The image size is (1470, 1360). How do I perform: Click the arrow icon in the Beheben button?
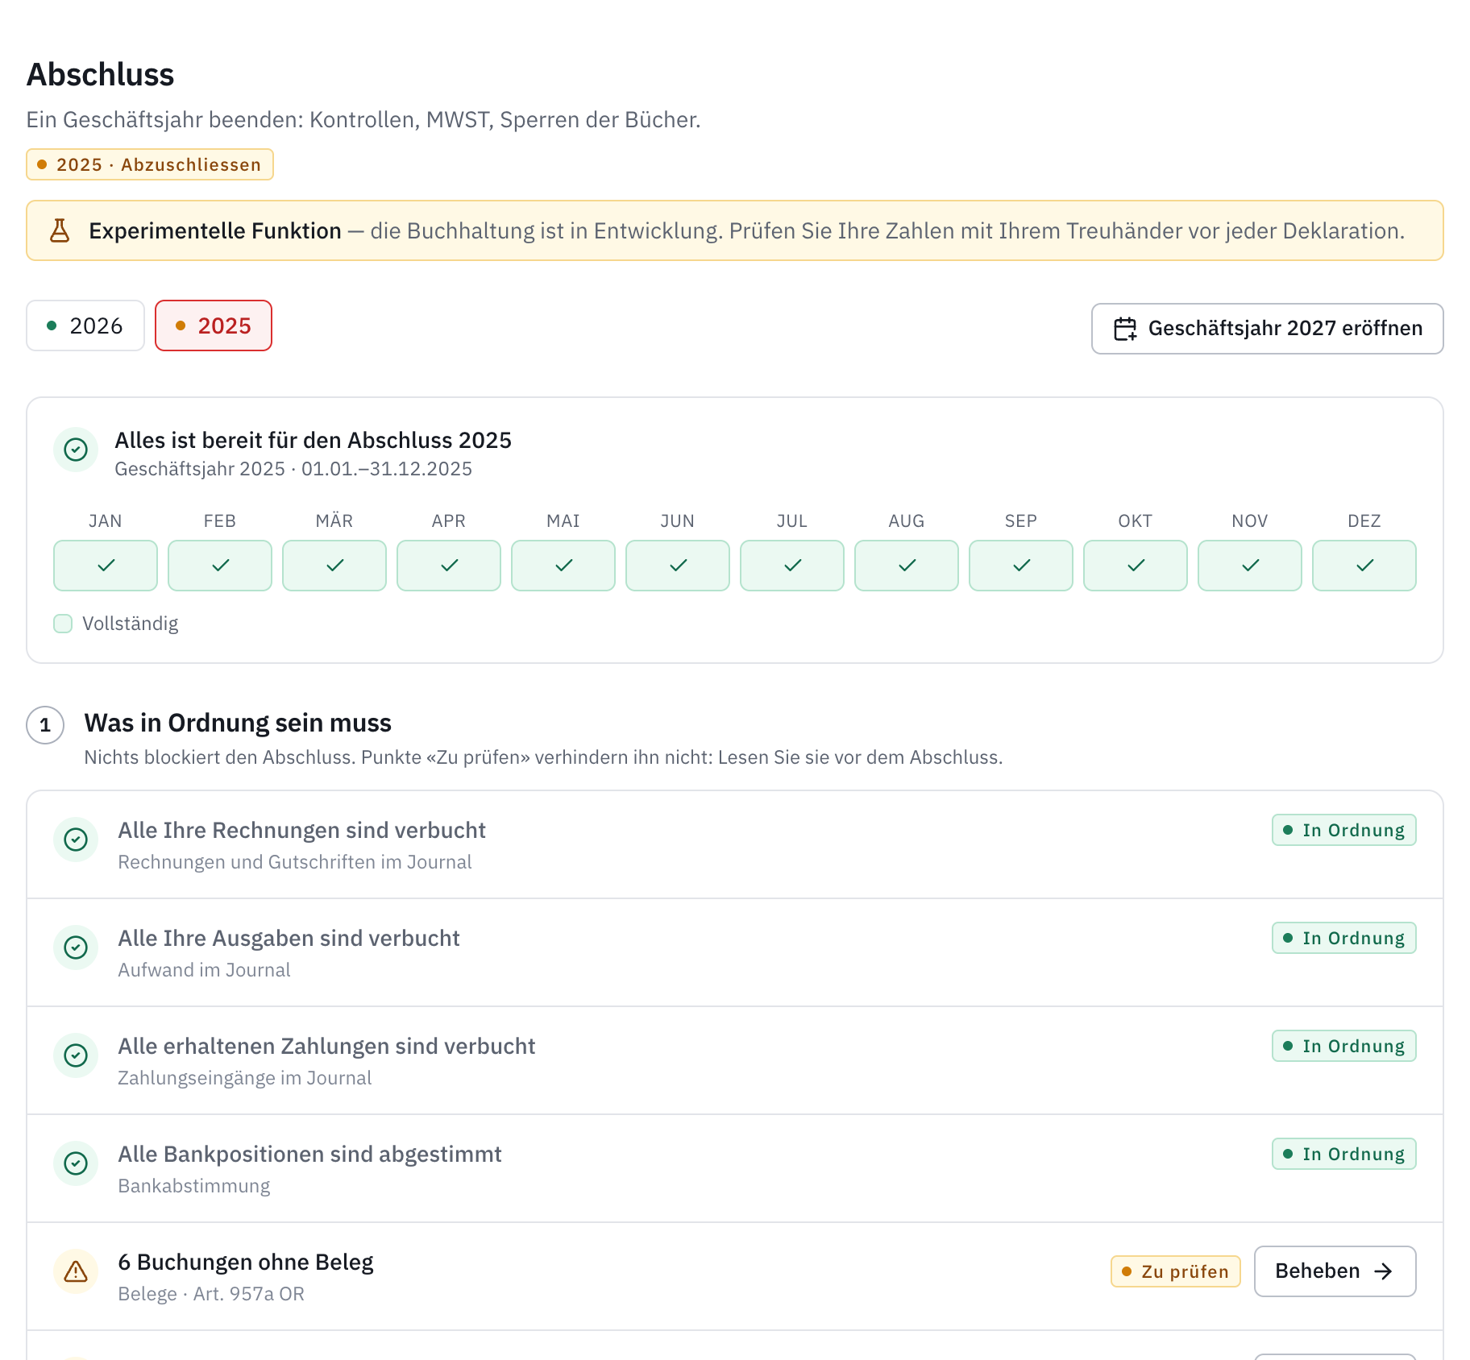tap(1383, 1271)
